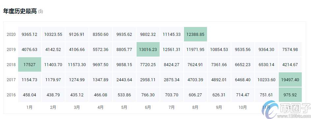Click the ($) currency unit label
311x119 pixels.
[40, 12]
